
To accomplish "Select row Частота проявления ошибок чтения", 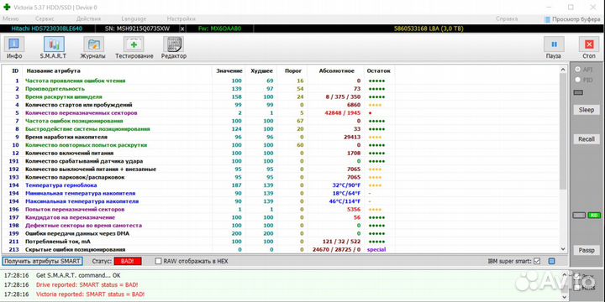I will coord(198,81).
